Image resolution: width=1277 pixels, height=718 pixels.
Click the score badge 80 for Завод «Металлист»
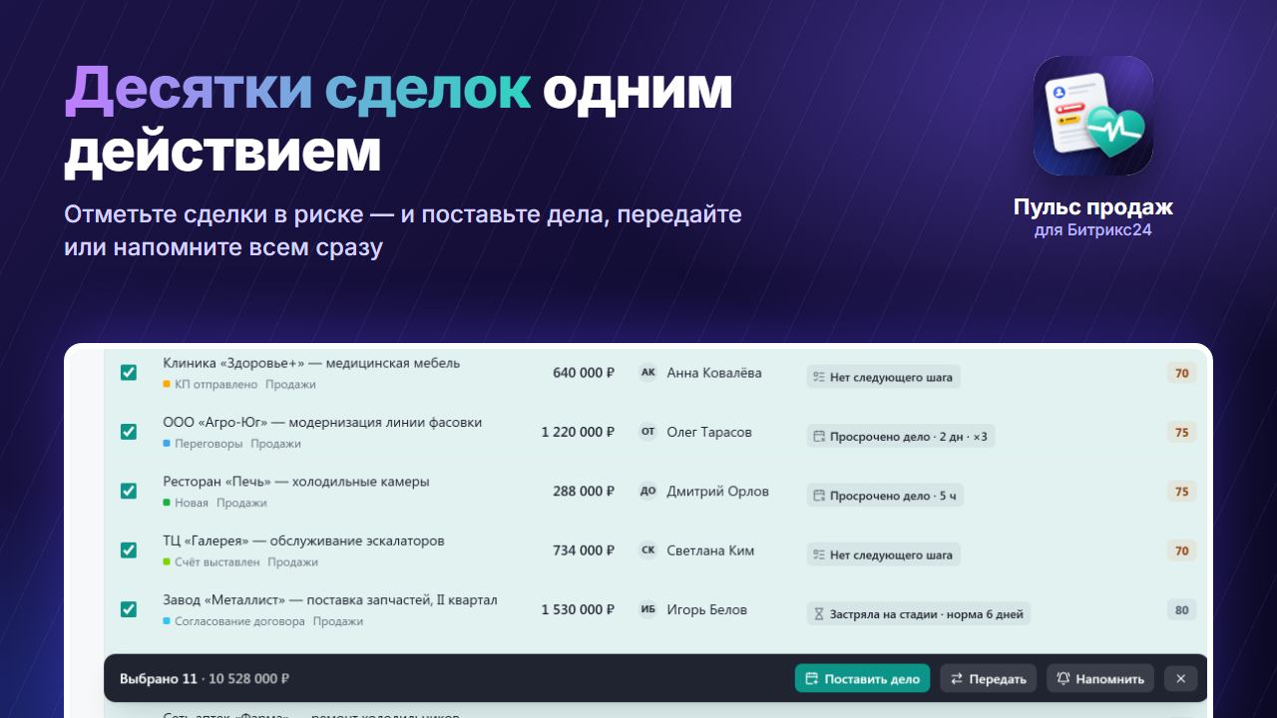click(1182, 609)
